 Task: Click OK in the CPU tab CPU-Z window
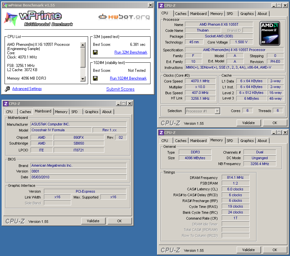click(x=275, y=123)
